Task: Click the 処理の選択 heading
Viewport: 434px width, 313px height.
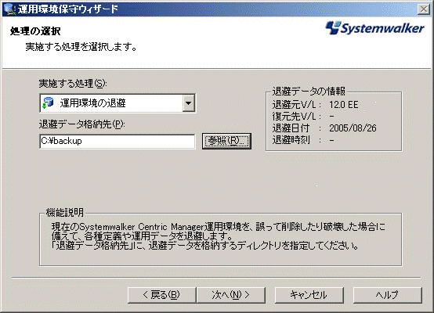Action: pos(35,31)
